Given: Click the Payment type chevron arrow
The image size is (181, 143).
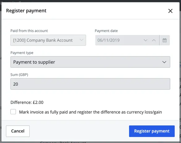Looking at the screenshot, I should [164, 62].
